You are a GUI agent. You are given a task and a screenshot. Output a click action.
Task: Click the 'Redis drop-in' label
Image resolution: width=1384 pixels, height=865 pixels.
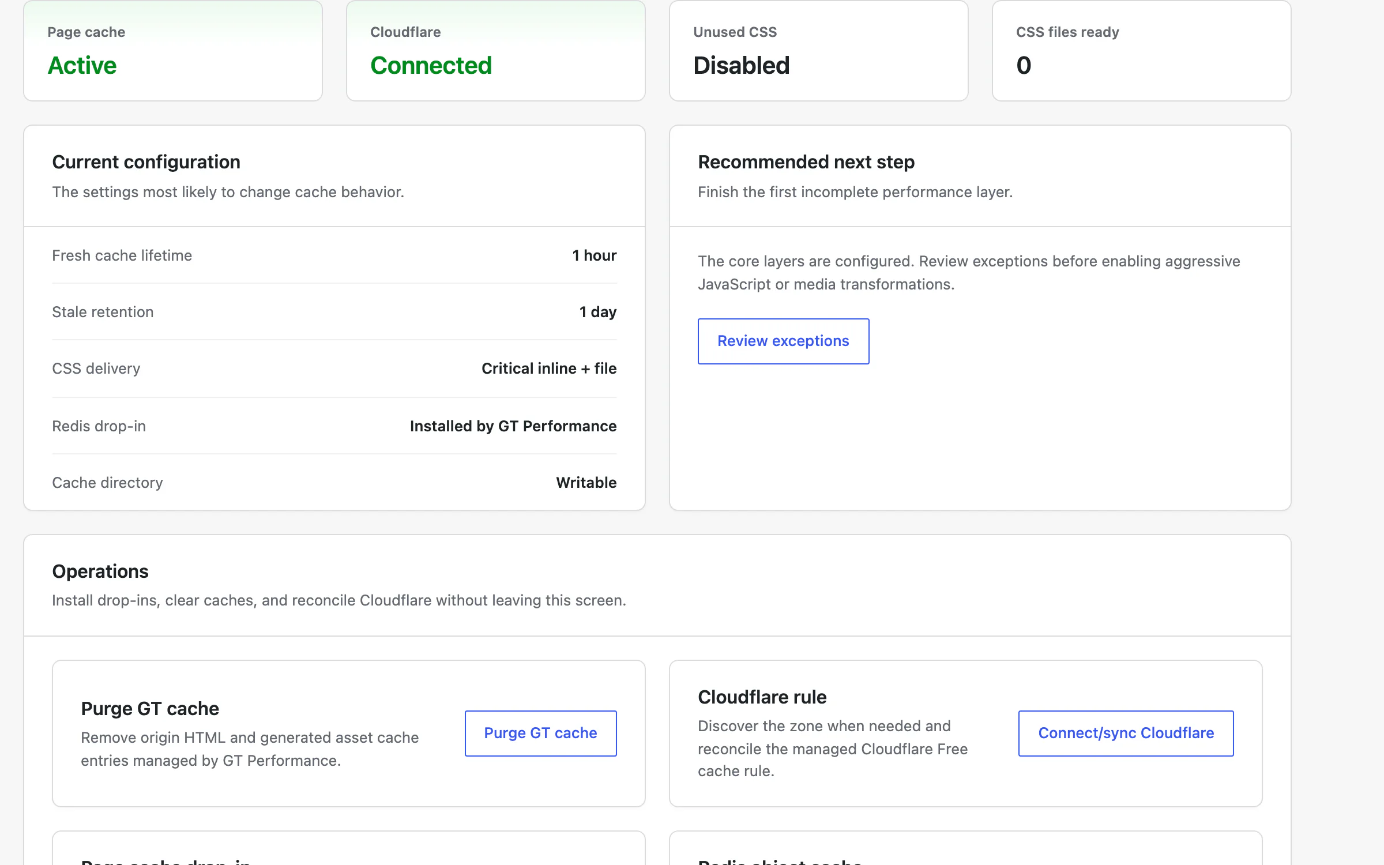point(99,426)
